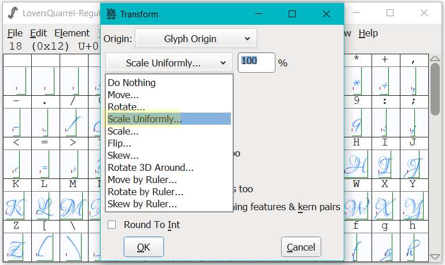Select 'Scale Uniformly...' highlighted list entry
The image size is (445, 265).
169,119
